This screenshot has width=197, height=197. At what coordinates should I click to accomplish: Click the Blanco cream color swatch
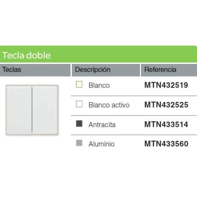pos(79,84)
